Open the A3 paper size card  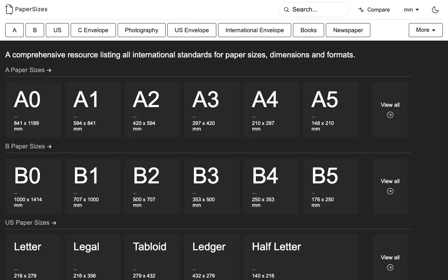tap(212, 110)
